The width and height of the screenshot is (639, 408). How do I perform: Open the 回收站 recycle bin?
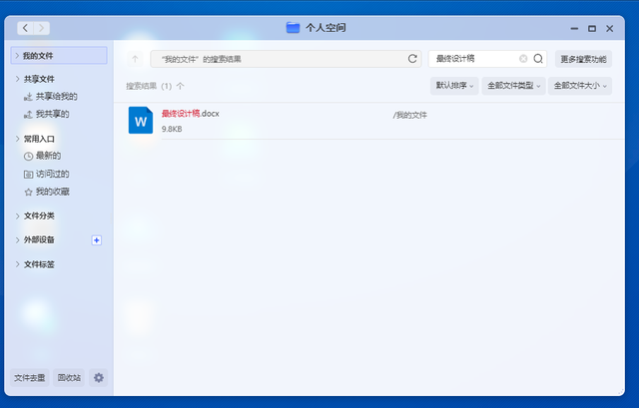click(x=69, y=378)
